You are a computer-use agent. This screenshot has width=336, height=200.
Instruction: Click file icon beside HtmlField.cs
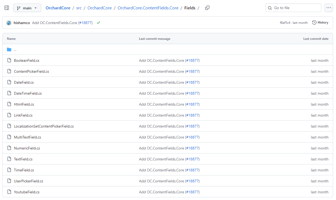9,104
